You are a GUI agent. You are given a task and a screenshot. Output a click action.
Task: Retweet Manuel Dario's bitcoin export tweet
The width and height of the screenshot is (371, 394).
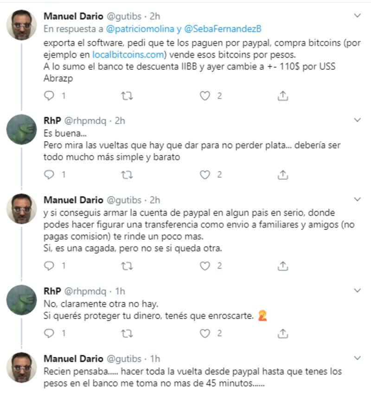tap(127, 96)
